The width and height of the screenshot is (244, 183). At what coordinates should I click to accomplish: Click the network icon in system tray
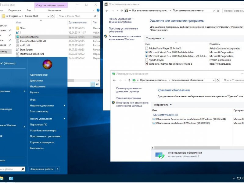(239, 178)
